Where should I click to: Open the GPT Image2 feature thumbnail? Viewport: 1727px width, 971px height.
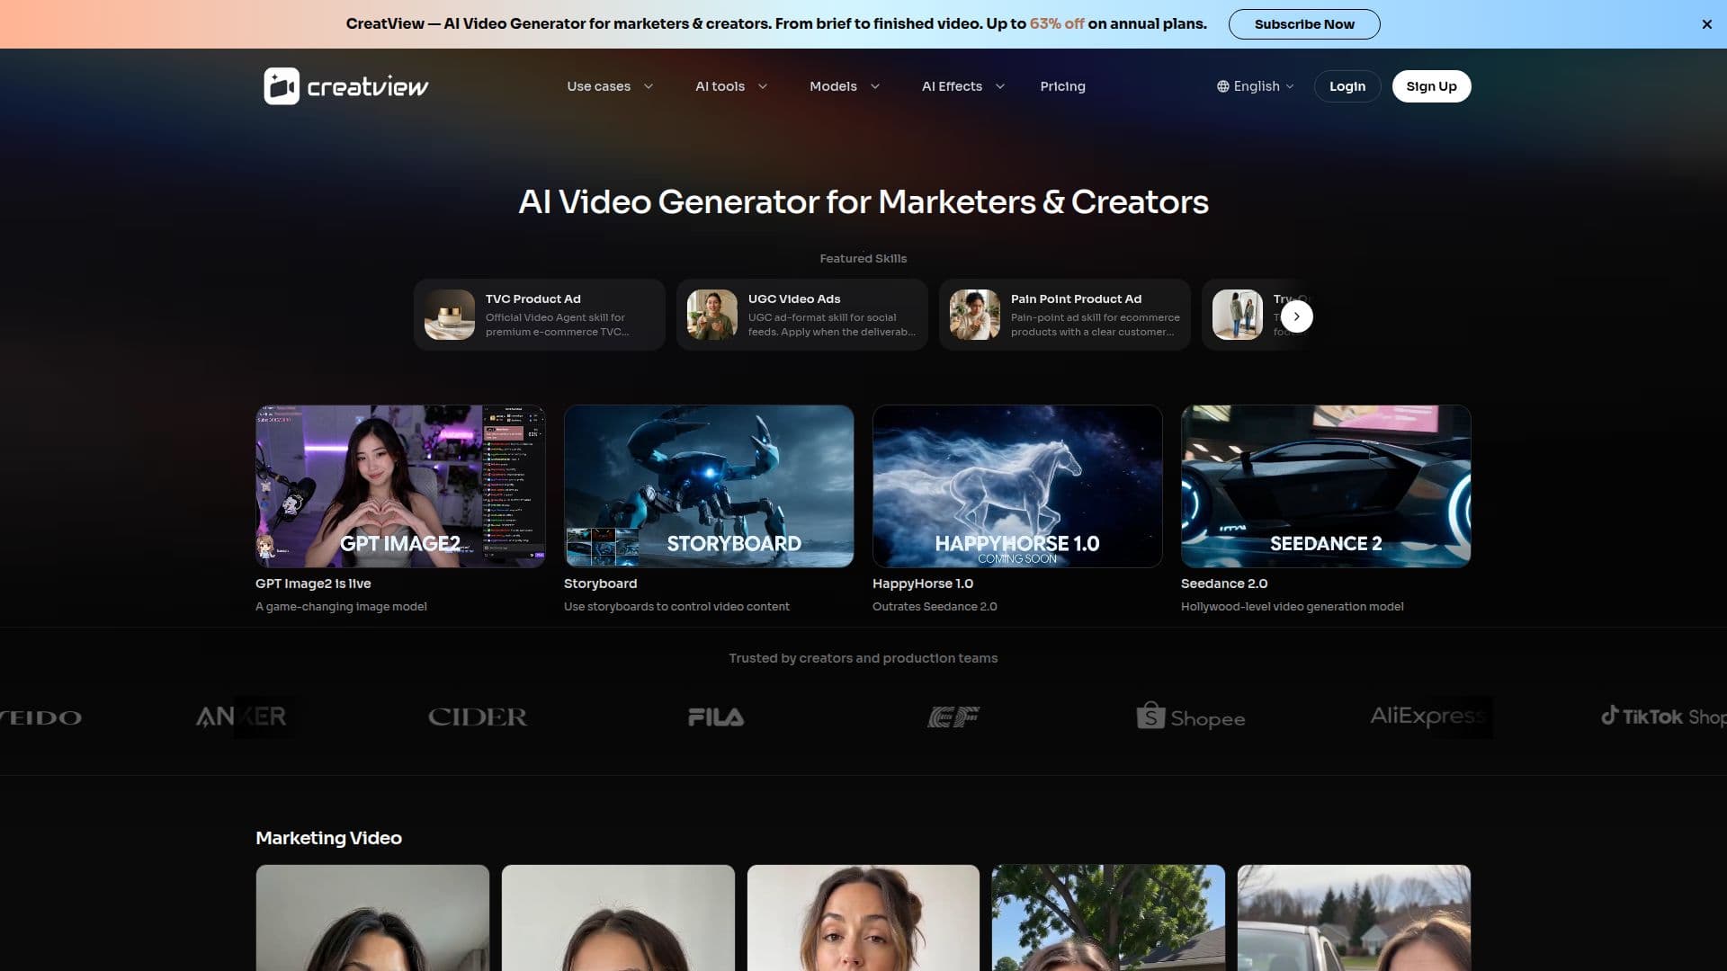pos(400,486)
